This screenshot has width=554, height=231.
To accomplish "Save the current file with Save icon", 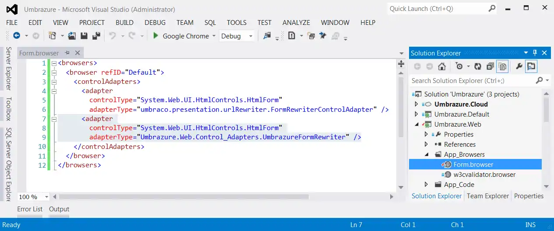I will coord(84,36).
